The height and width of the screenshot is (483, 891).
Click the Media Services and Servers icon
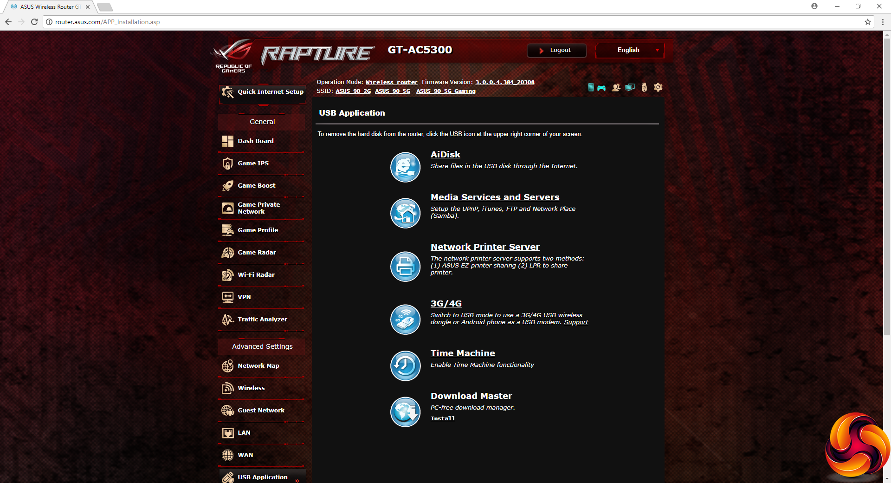pos(405,213)
